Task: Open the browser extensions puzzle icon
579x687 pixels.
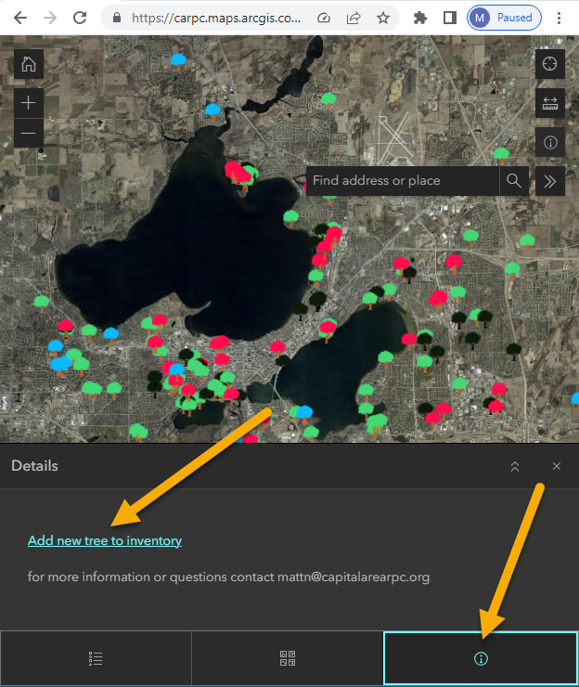Action: click(x=420, y=18)
